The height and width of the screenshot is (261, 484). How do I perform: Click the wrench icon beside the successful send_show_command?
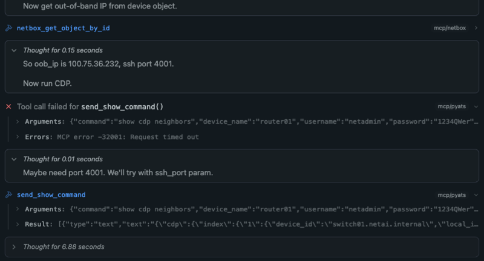click(8, 195)
